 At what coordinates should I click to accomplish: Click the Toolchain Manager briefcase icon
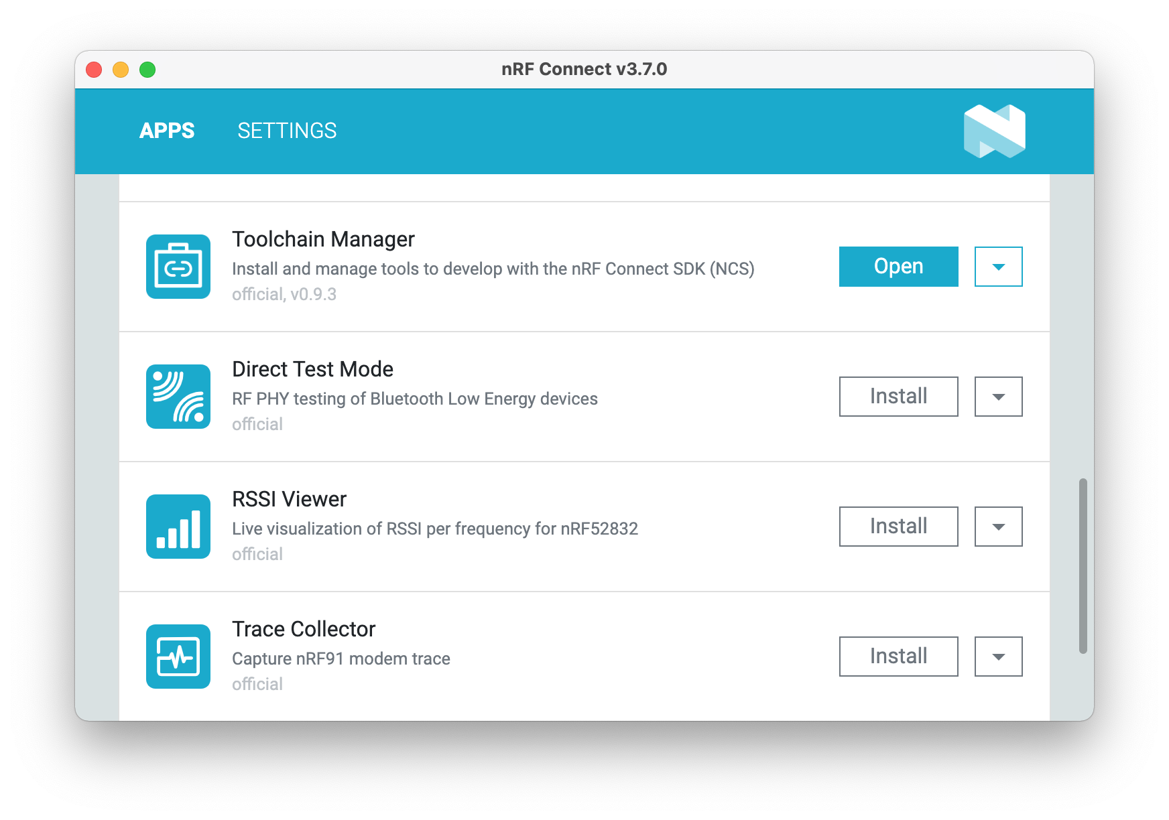tap(178, 267)
